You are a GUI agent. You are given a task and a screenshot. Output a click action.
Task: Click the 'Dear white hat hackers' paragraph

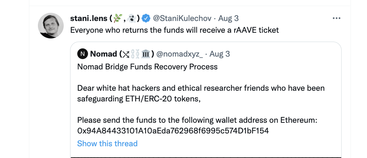click(x=201, y=93)
